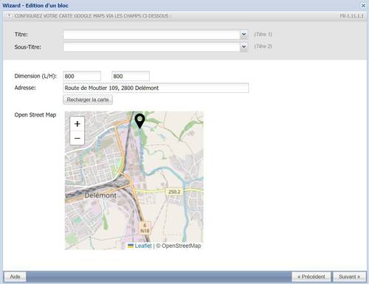Viewport: 369px width, 284px height.
Task: Zoom out of the map with minus button
Action: coord(77,138)
